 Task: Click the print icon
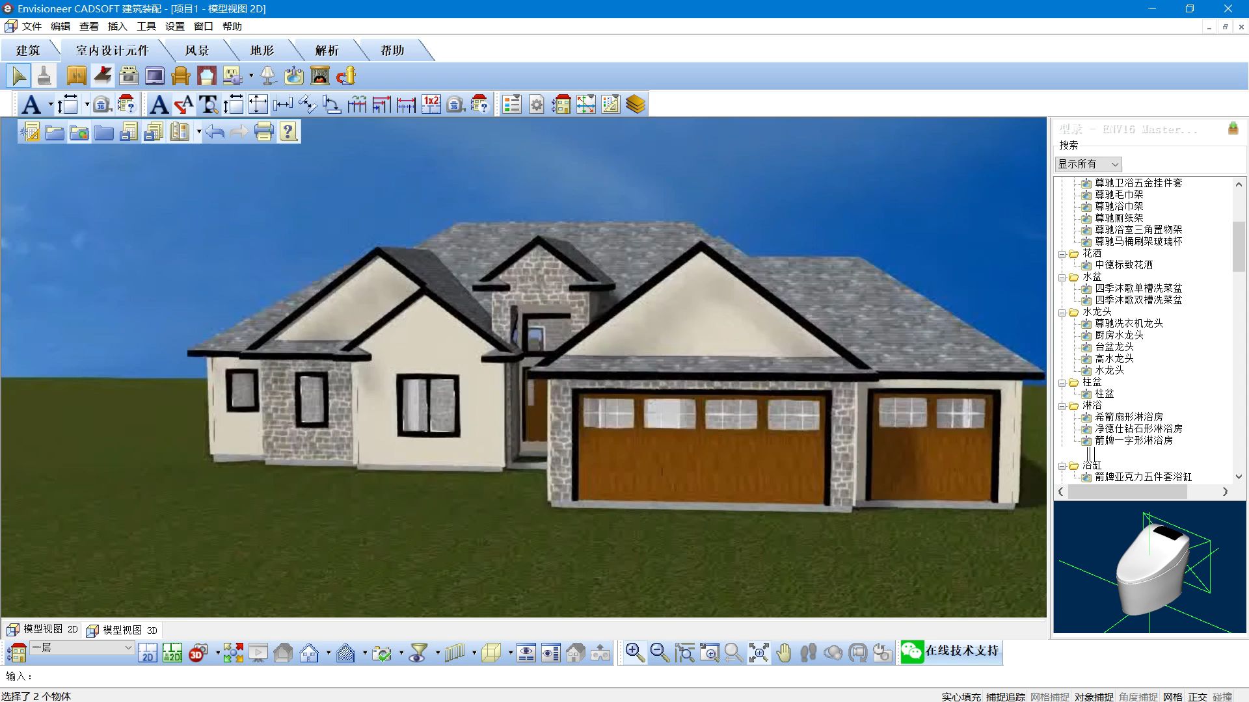tap(263, 132)
